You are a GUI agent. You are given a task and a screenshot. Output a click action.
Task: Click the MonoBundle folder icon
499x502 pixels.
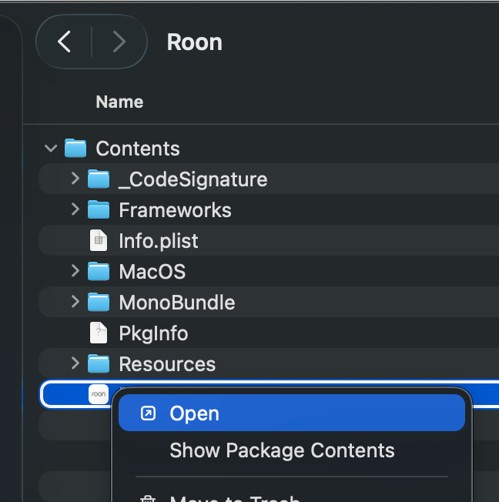(x=98, y=302)
